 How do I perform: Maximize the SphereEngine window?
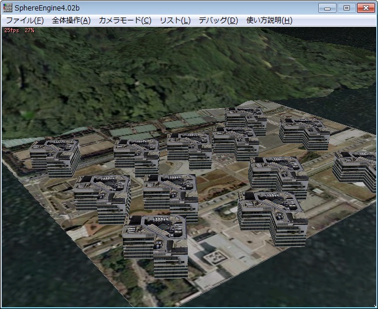[346, 8]
